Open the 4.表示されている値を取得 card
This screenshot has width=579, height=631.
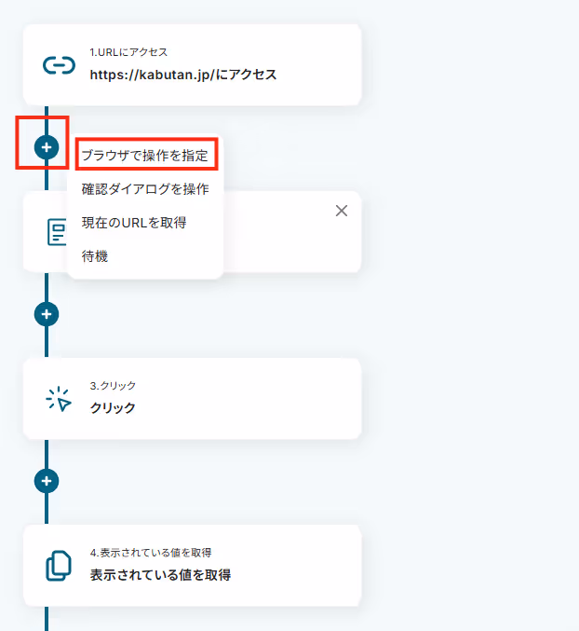pyautogui.click(x=192, y=566)
